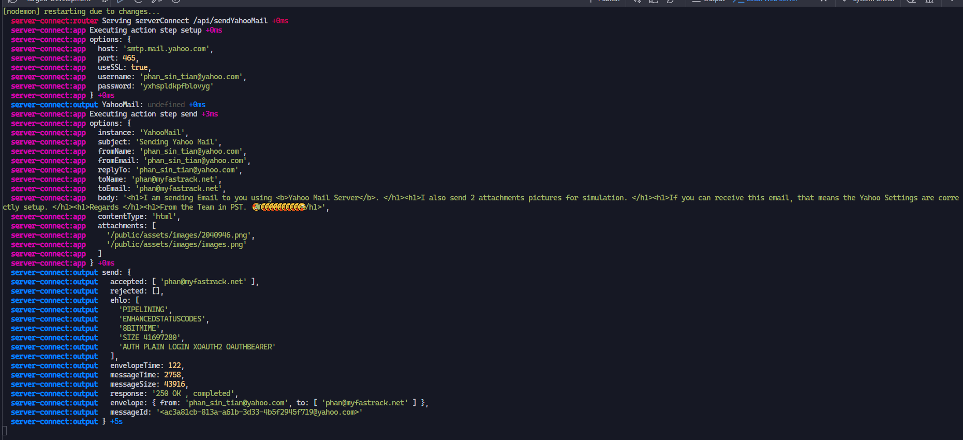Image resolution: width=963 pixels, height=440 pixels.
Task: Select the messageId value ending @yahoo.com
Action: 259,412
